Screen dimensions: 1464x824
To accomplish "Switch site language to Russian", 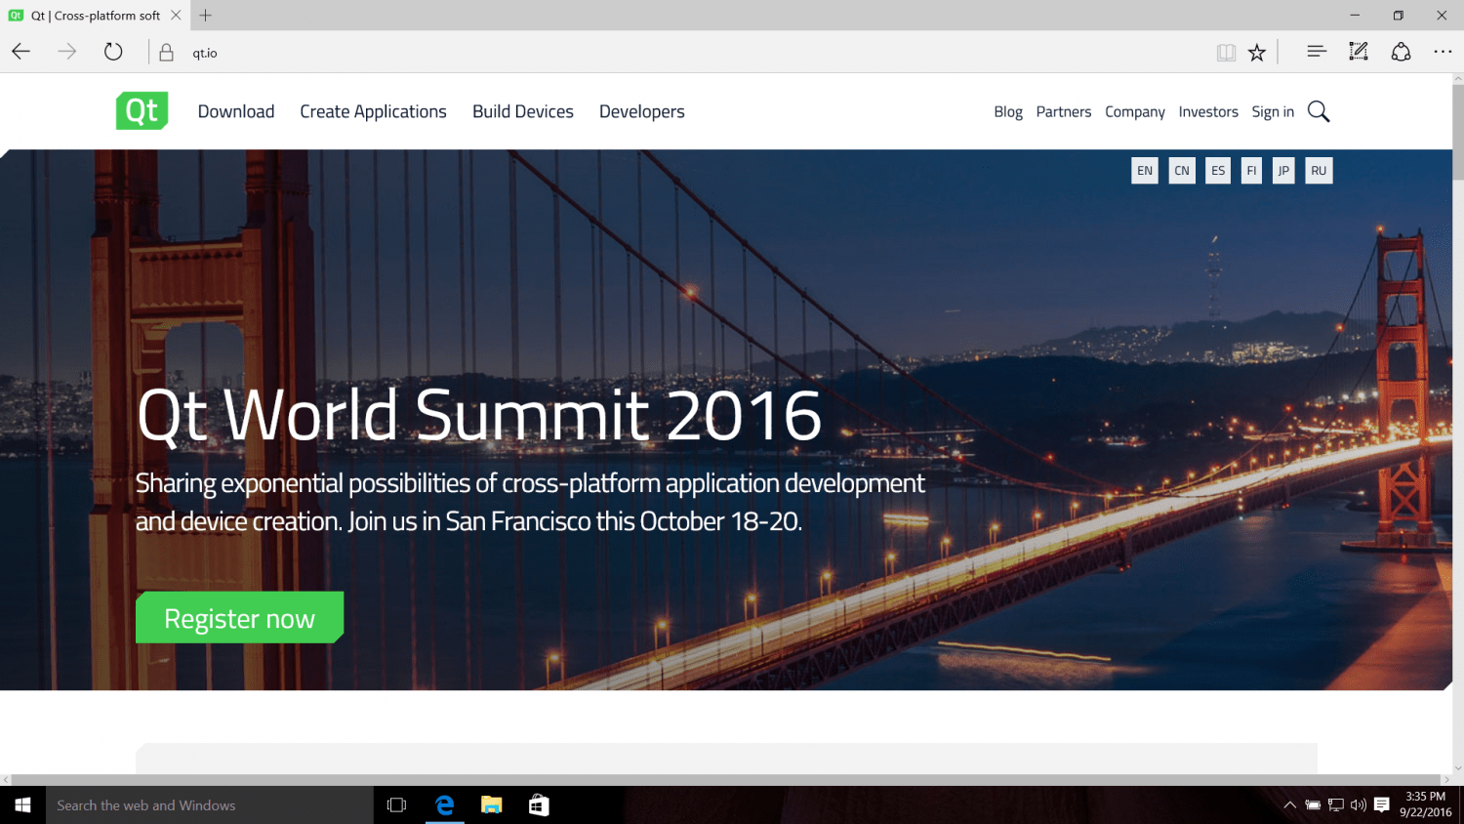I will [x=1319, y=170].
